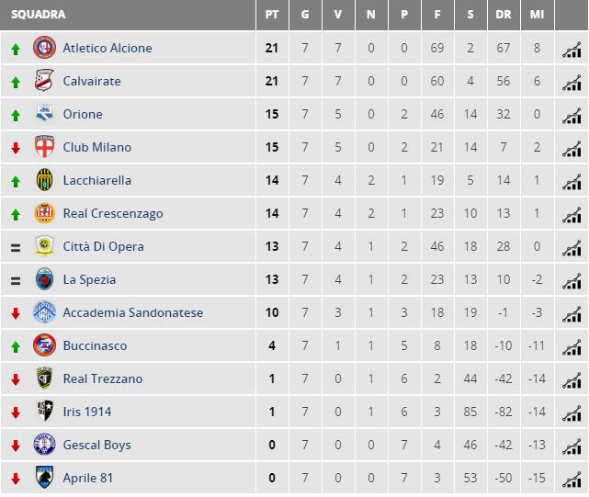Click the La Spezia team crest
The width and height of the screenshot is (589, 497).
pyautogui.click(x=44, y=278)
